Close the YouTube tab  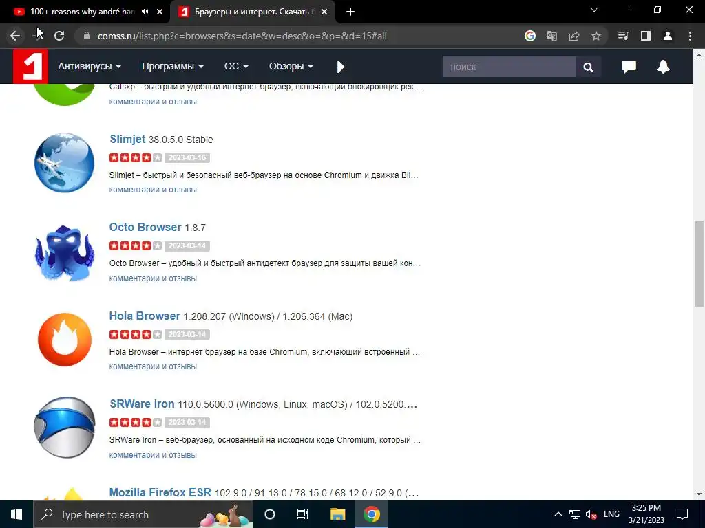(x=160, y=12)
